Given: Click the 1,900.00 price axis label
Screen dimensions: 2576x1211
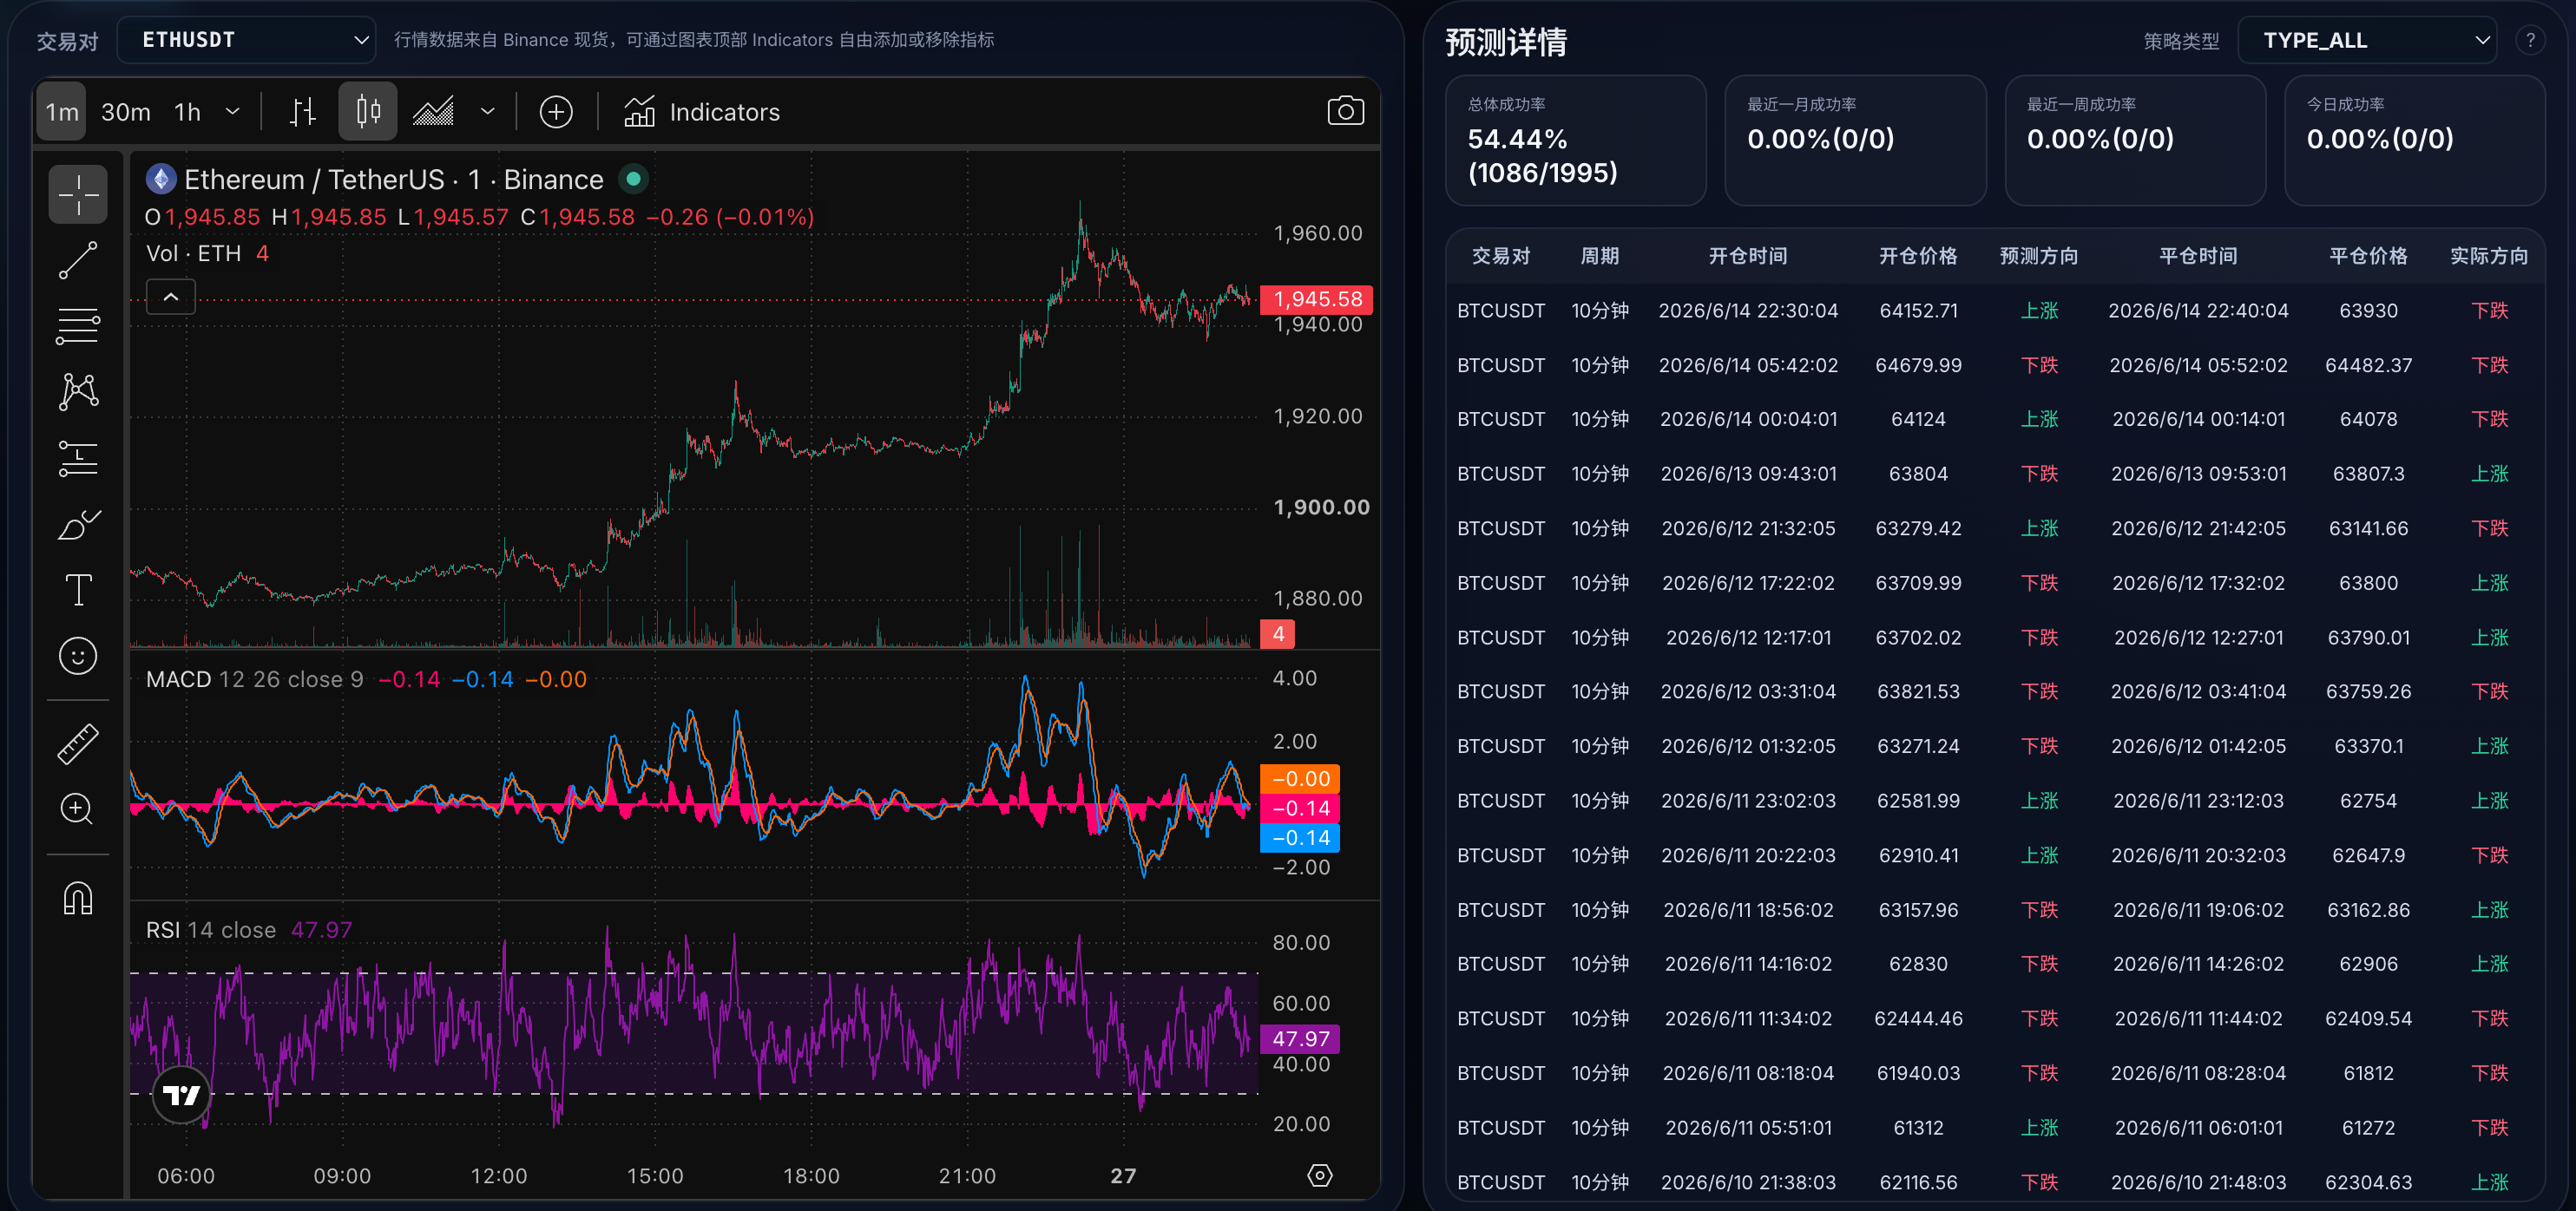Looking at the screenshot, I should [x=1321, y=507].
